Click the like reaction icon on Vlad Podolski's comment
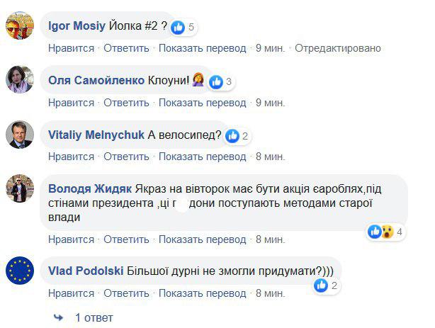Viewport: 435px width, 328px height. coord(322,285)
